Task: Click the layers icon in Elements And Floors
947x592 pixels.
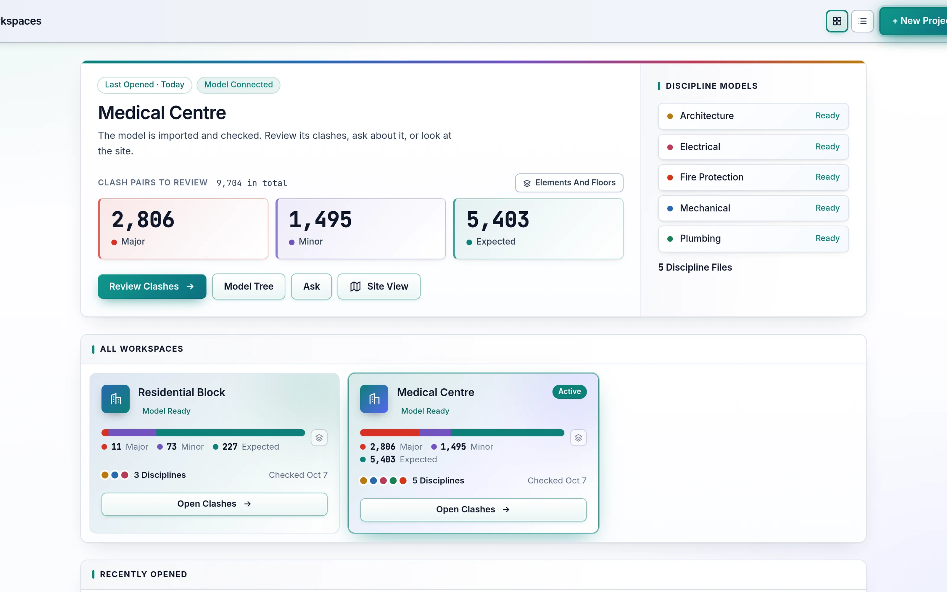Action: (x=527, y=183)
